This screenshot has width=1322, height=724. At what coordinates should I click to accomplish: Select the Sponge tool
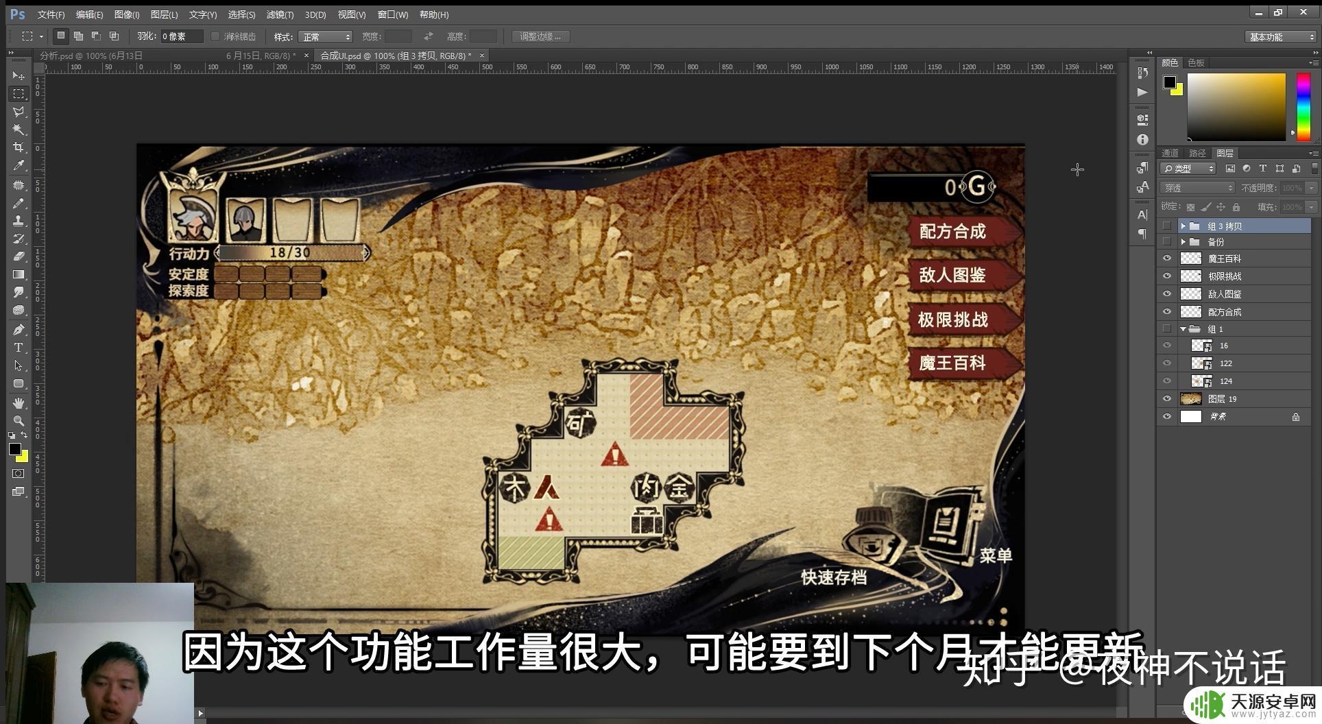point(19,310)
